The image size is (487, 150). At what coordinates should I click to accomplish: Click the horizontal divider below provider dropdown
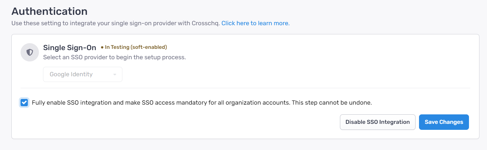245,88
